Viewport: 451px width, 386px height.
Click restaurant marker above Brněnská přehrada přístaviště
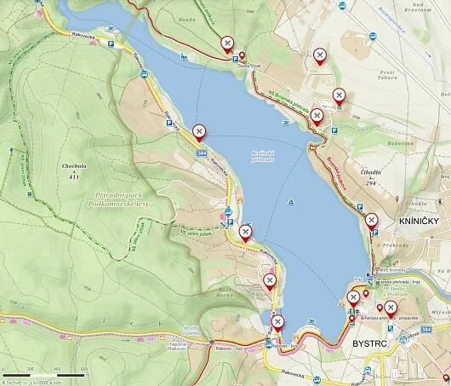point(391,308)
